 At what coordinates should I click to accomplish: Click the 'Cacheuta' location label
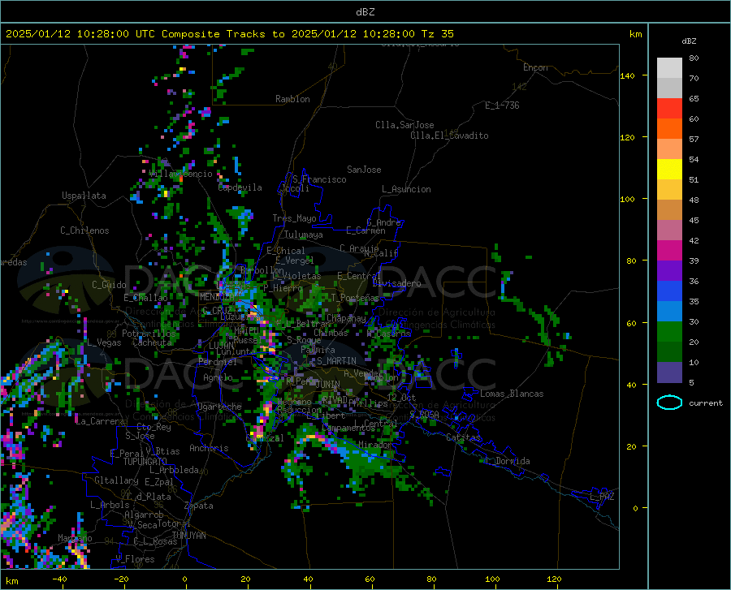click(152, 342)
